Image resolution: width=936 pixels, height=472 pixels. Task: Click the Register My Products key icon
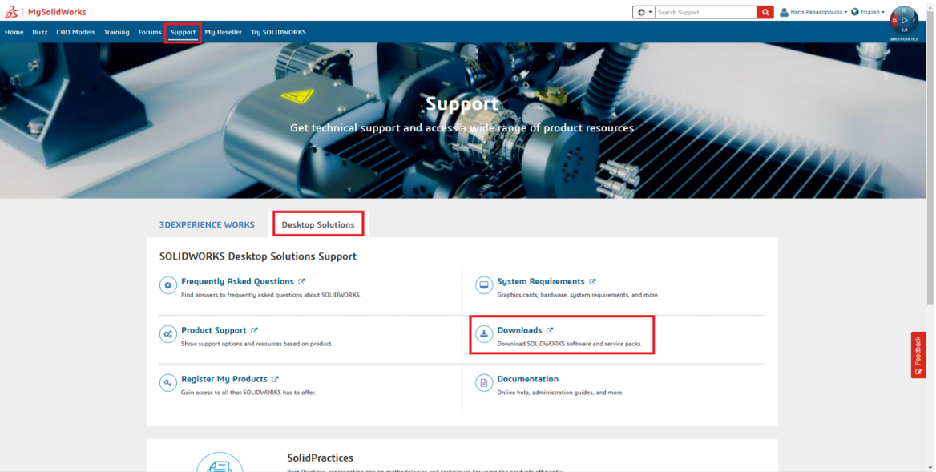[167, 383]
